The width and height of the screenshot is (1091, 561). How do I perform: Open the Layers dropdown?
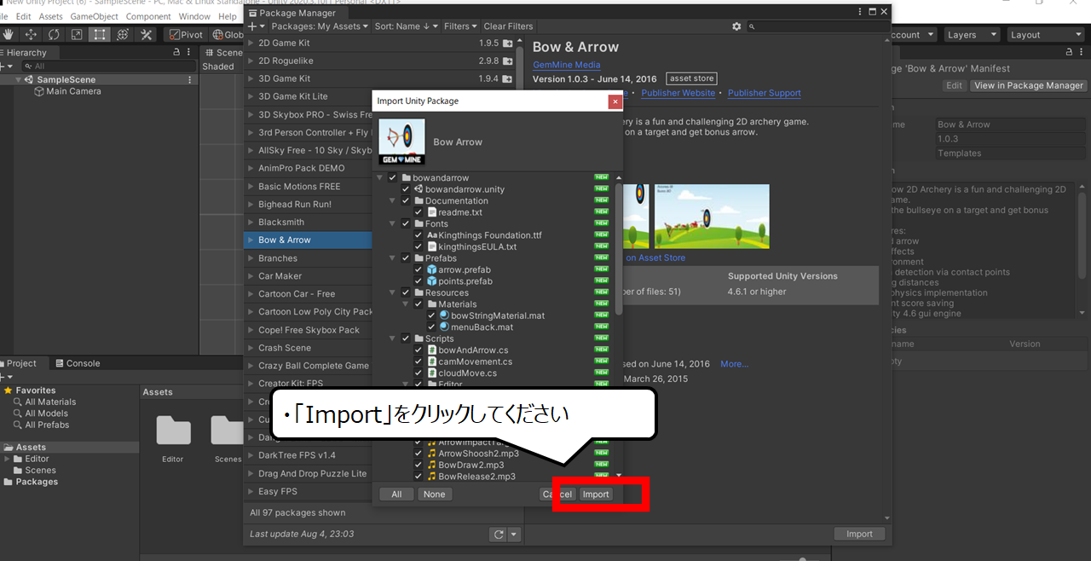coord(970,35)
